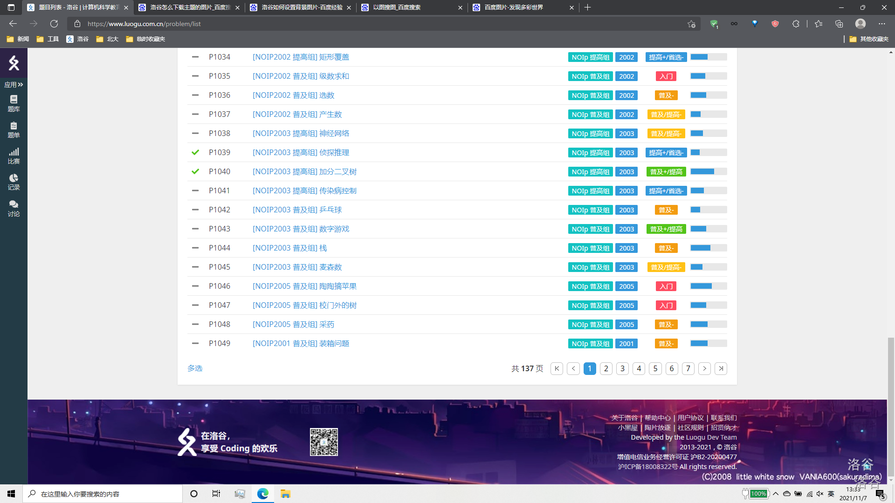Open the 题单 training list sidebar icon
895x503 pixels.
tap(14, 129)
